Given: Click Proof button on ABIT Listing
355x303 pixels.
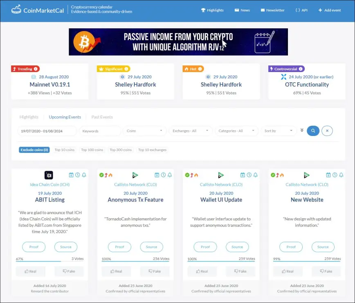Looking at the screenshot, I should (34, 247).
